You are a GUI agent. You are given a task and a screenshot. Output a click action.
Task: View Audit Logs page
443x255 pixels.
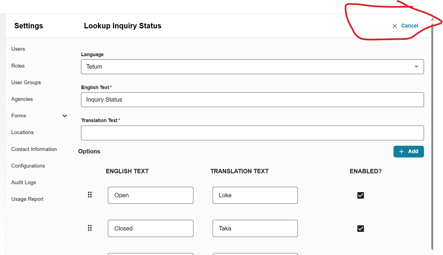(24, 183)
